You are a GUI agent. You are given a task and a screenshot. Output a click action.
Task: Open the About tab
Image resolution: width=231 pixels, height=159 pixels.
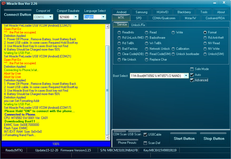point(221,12)
